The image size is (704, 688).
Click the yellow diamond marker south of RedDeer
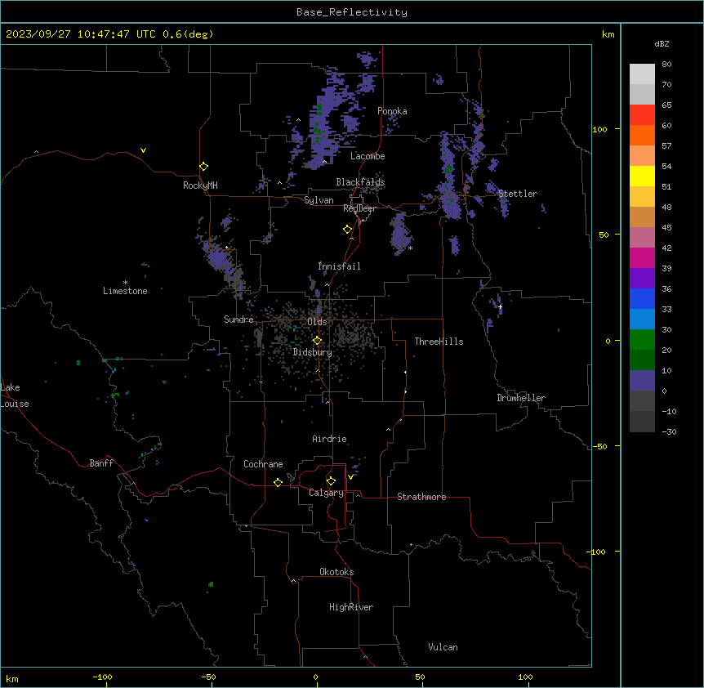click(x=348, y=230)
